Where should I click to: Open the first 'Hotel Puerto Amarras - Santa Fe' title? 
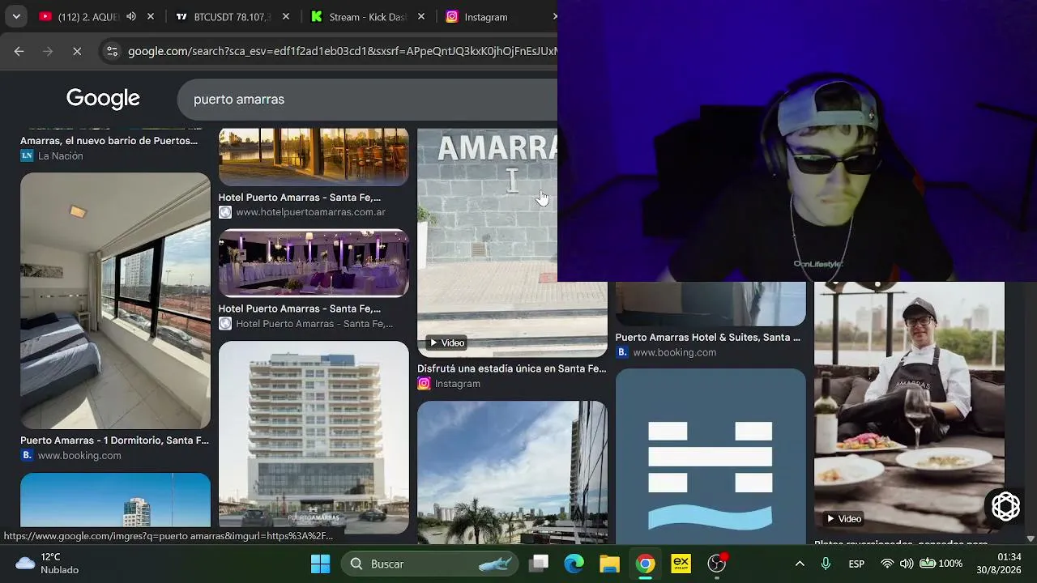coord(299,198)
